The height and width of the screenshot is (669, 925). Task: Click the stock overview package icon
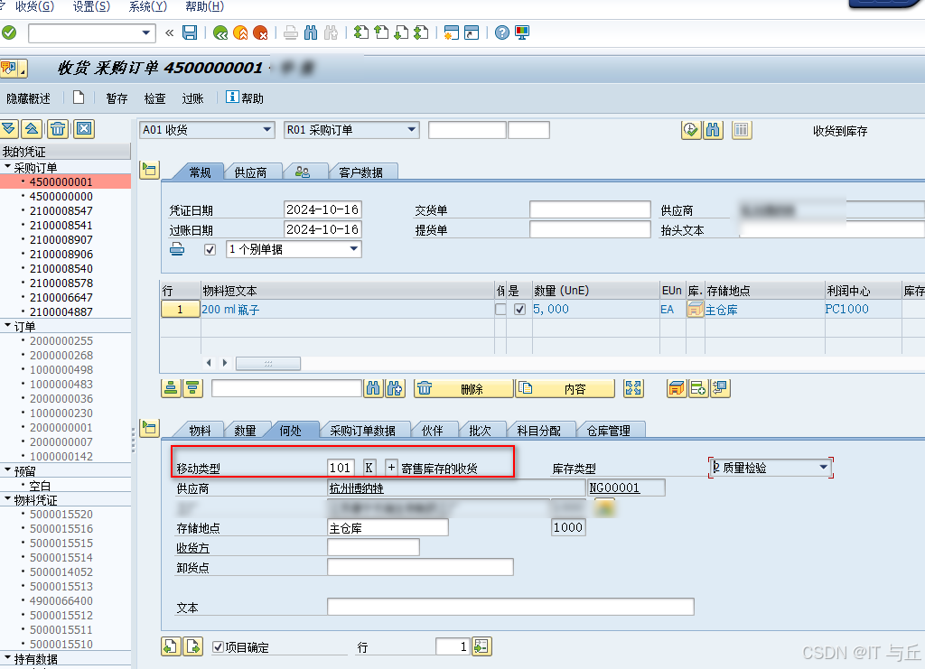click(x=675, y=388)
